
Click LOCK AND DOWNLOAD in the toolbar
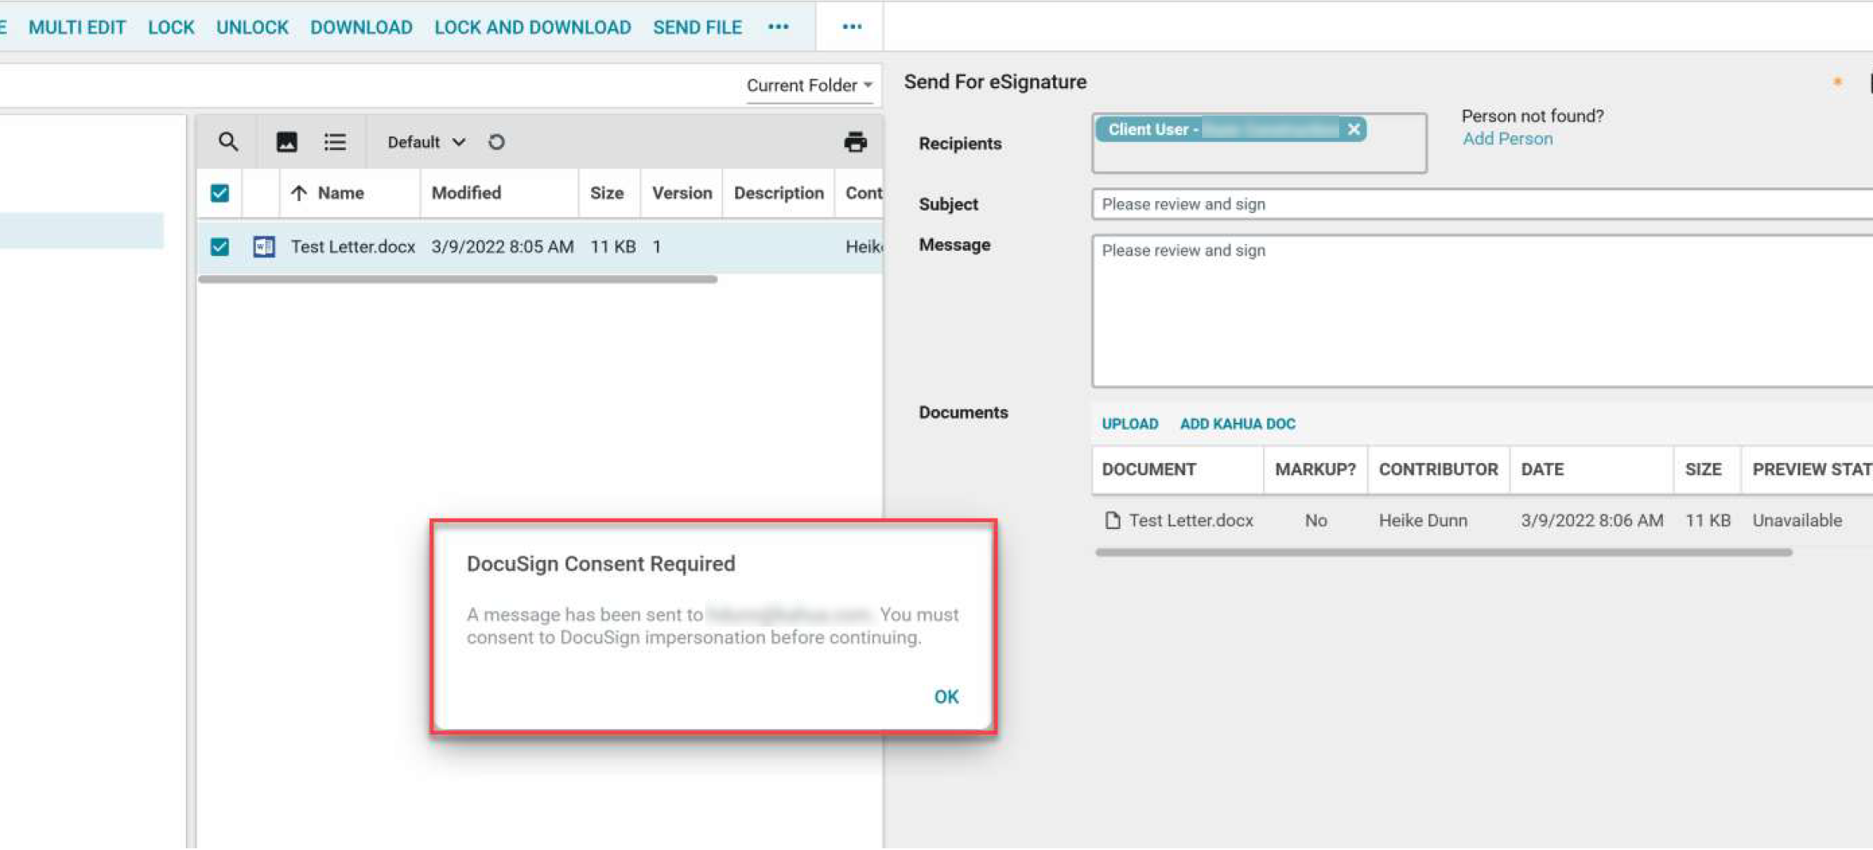point(532,27)
